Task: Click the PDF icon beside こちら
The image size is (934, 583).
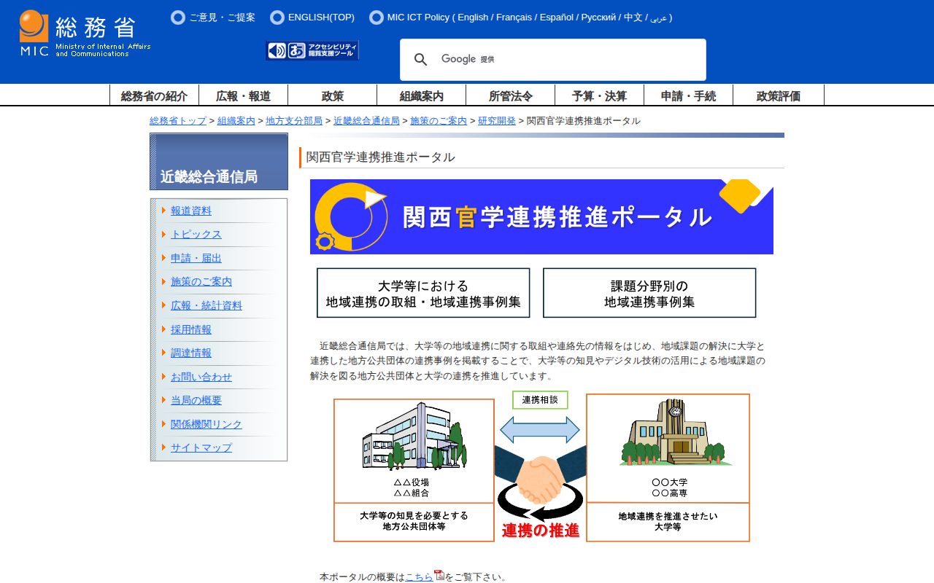Action: pos(439,575)
